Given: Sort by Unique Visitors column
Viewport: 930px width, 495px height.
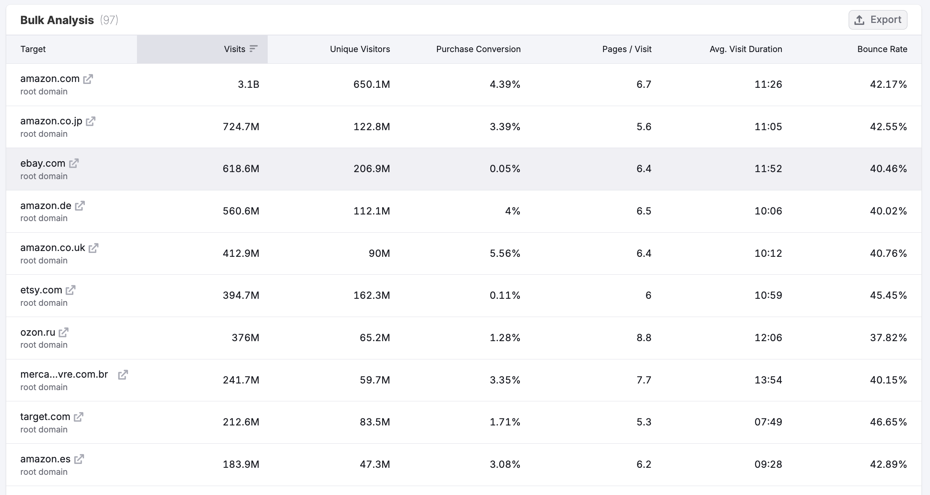Looking at the screenshot, I should 360,49.
